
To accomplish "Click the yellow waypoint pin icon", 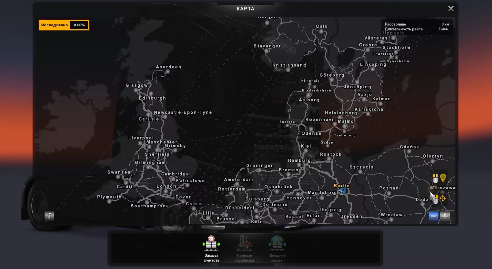I will [443, 178].
